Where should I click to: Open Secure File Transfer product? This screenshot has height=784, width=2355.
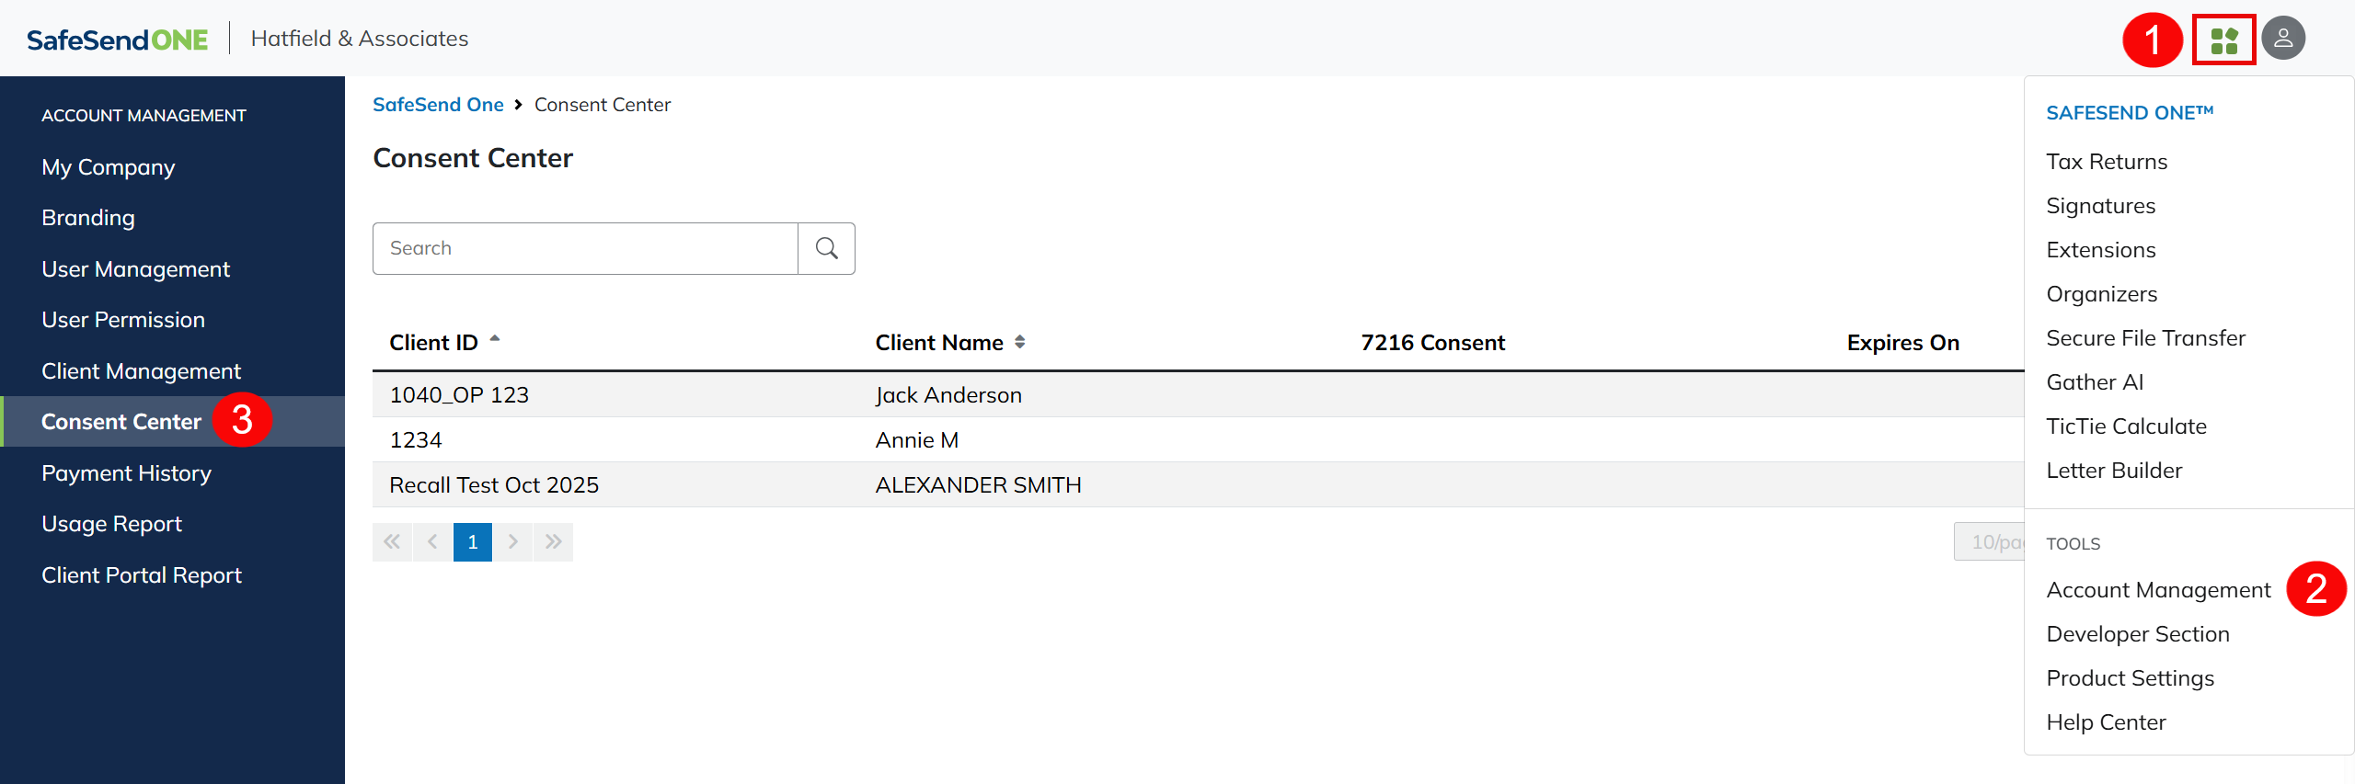(2145, 338)
